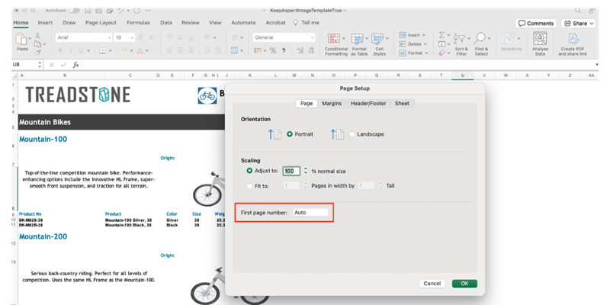
Task: Click the AutoSum sigma icon
Action: click(x=441, y=35)
